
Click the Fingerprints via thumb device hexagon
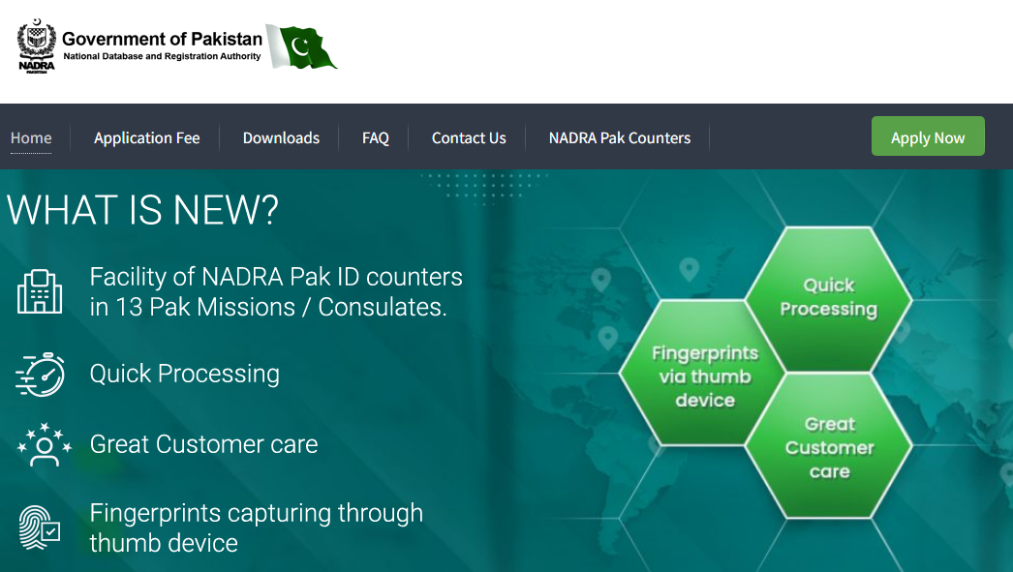tap(703, 374)
